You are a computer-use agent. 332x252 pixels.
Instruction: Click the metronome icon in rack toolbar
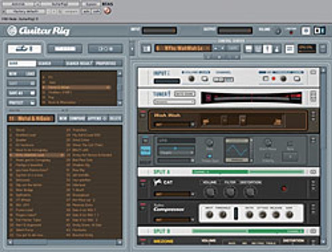(x=276, y=49)
